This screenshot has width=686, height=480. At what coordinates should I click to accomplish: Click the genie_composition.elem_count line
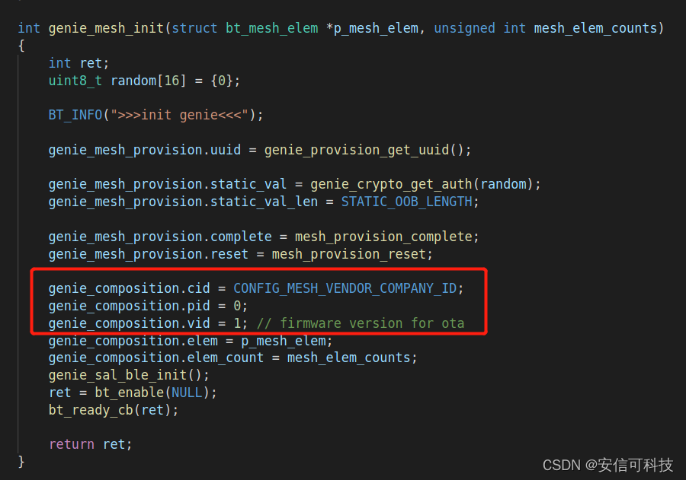(x=232, y=358)
